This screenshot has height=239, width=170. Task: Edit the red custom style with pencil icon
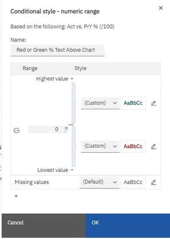coord(153,146)
